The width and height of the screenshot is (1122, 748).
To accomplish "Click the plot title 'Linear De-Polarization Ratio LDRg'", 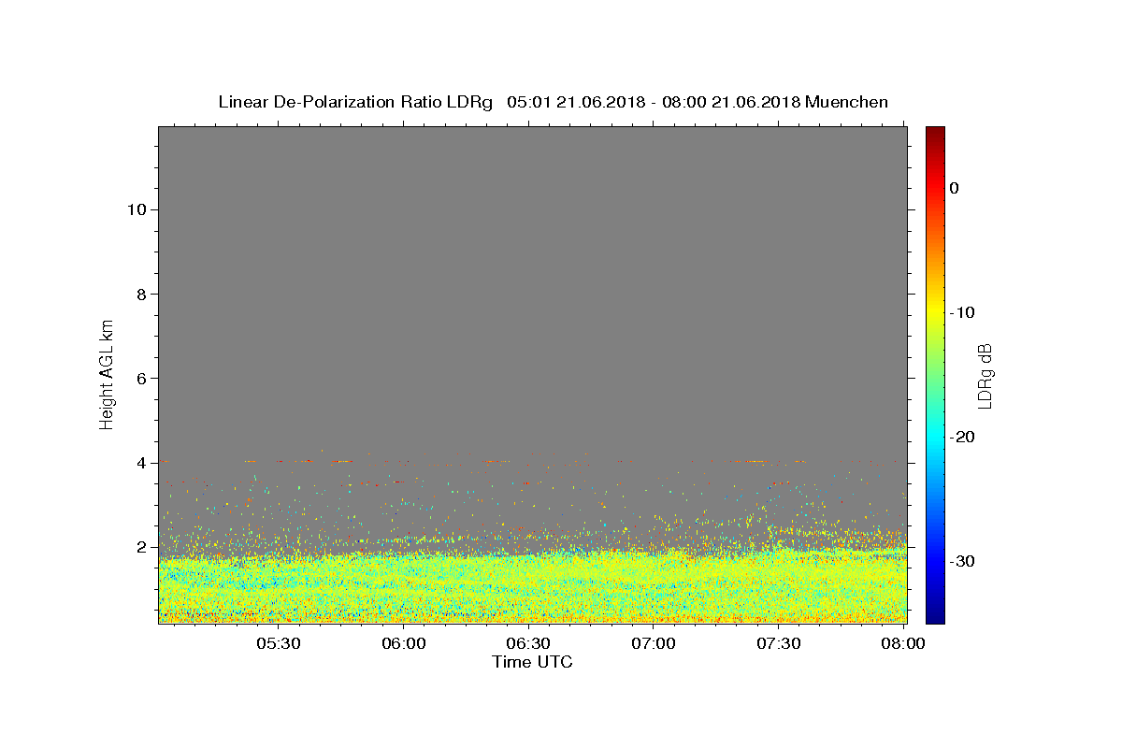I will [x=355, y=102].
